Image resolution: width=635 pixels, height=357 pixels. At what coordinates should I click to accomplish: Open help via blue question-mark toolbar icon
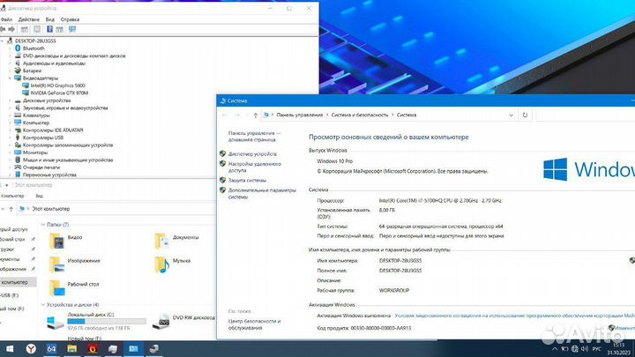click(49, 29)
